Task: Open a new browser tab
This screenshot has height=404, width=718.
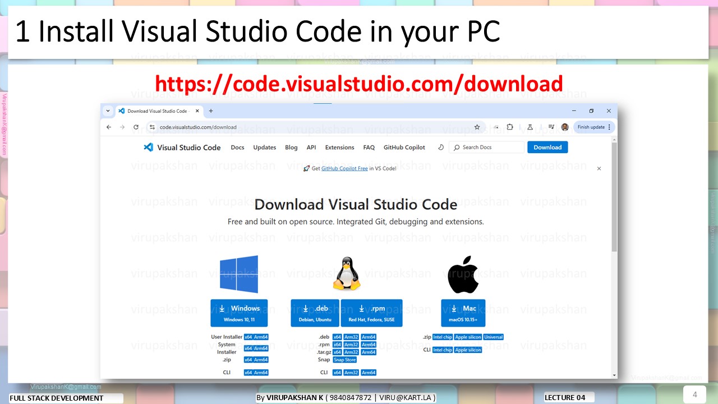Action: coord(211,111)
